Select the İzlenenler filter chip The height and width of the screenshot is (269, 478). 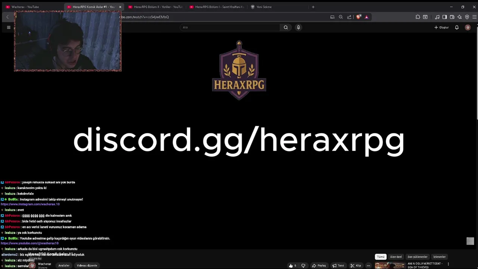(439, 257)
